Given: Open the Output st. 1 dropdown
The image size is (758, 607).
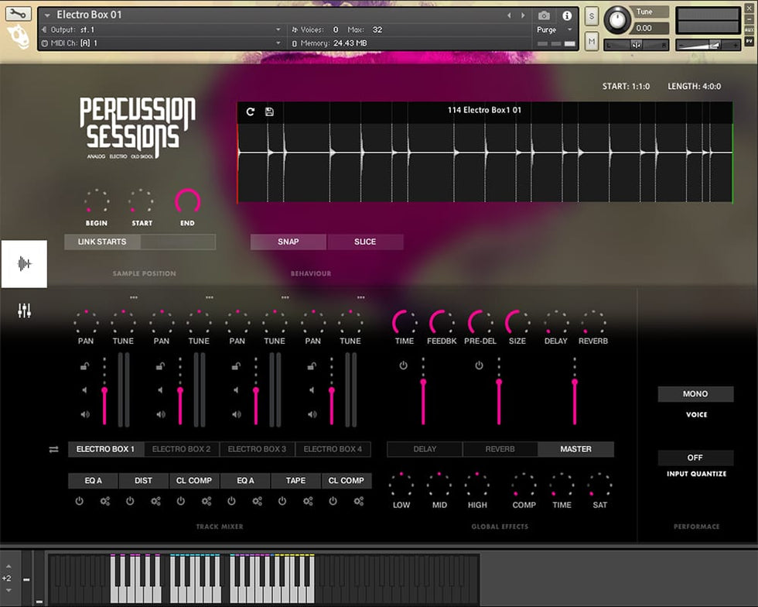Looking at the screenshot, I should coord(278,29).
